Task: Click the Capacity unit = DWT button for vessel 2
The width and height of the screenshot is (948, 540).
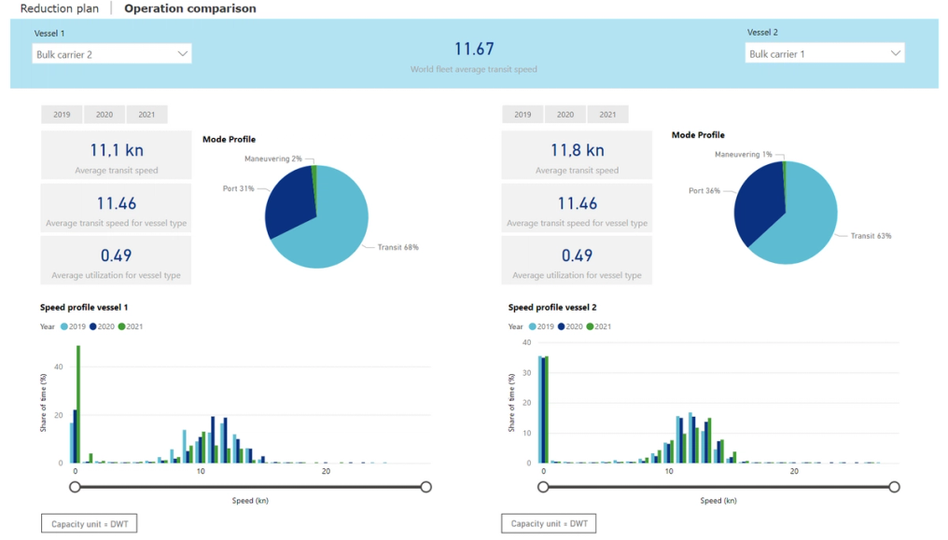Action: click(x=549, y=523)
